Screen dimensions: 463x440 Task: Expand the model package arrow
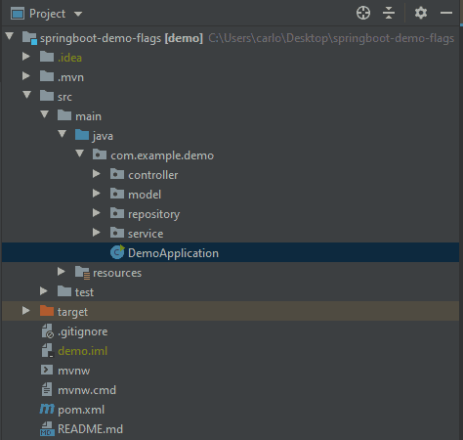click(x=97, y=194)
